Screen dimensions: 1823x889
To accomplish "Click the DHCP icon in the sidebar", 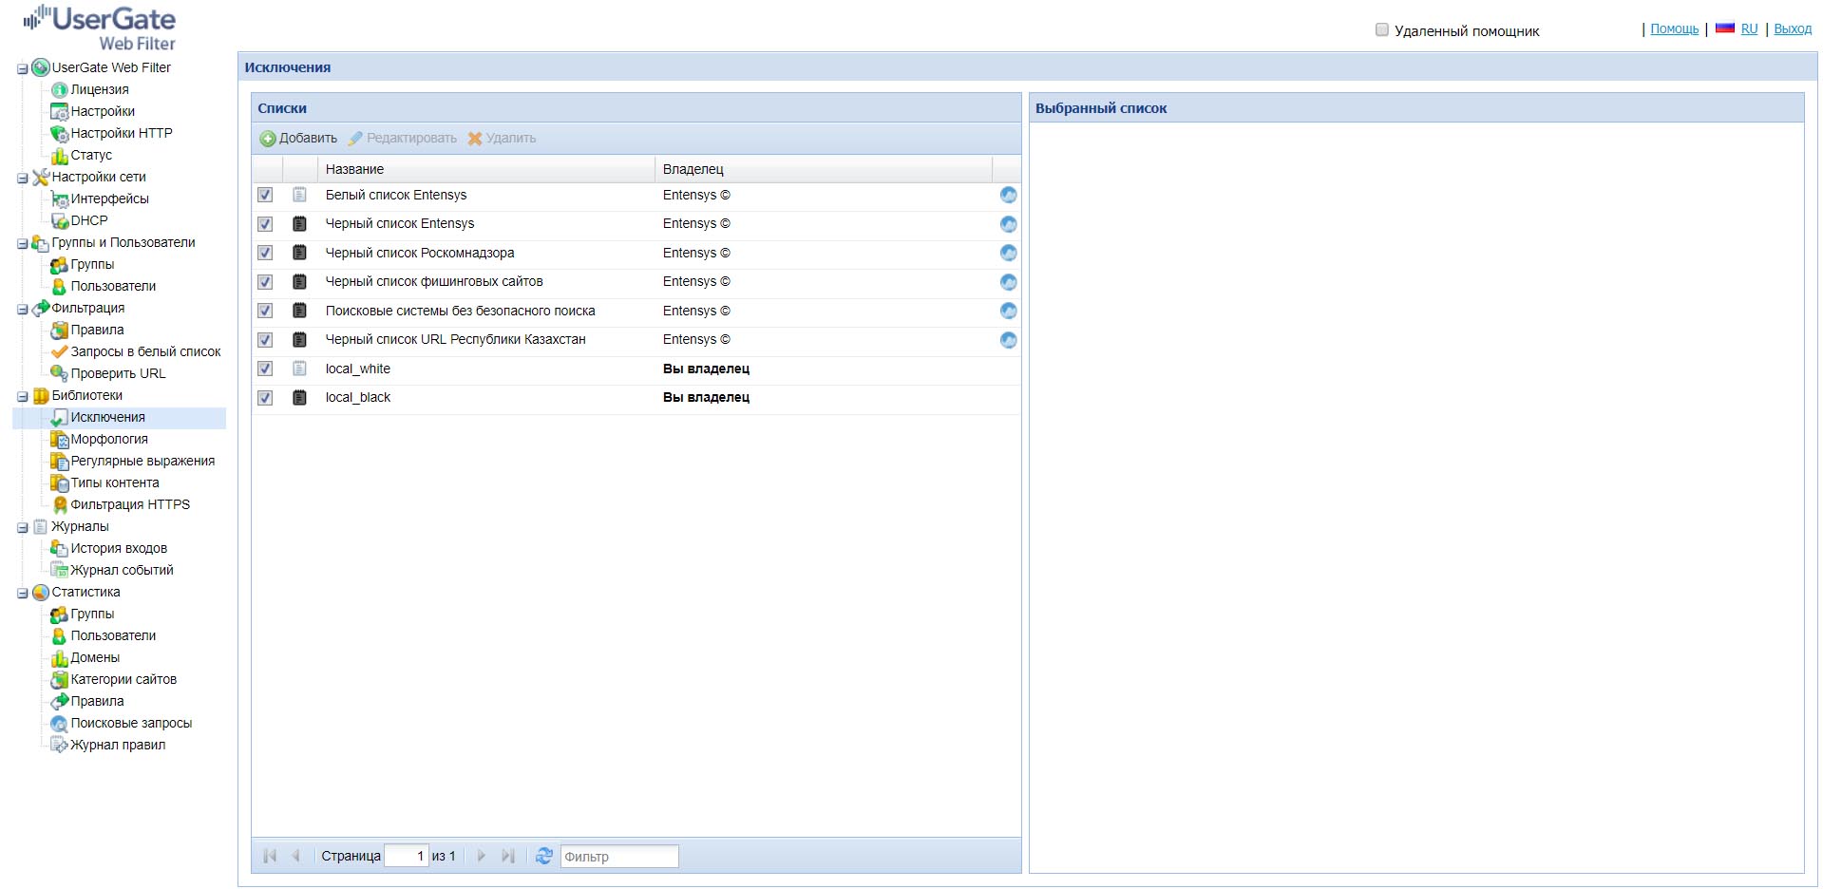I will pyautogui.click(x=60, y=220).
